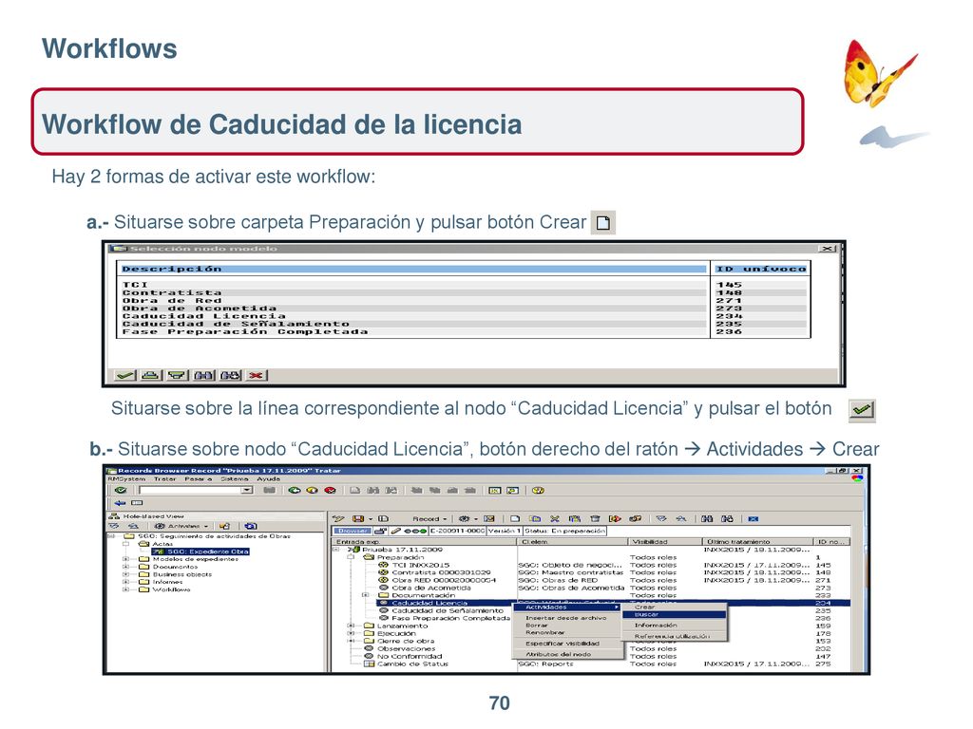Click the paste clipboard icon in record toolbar

tap(574, 519)
